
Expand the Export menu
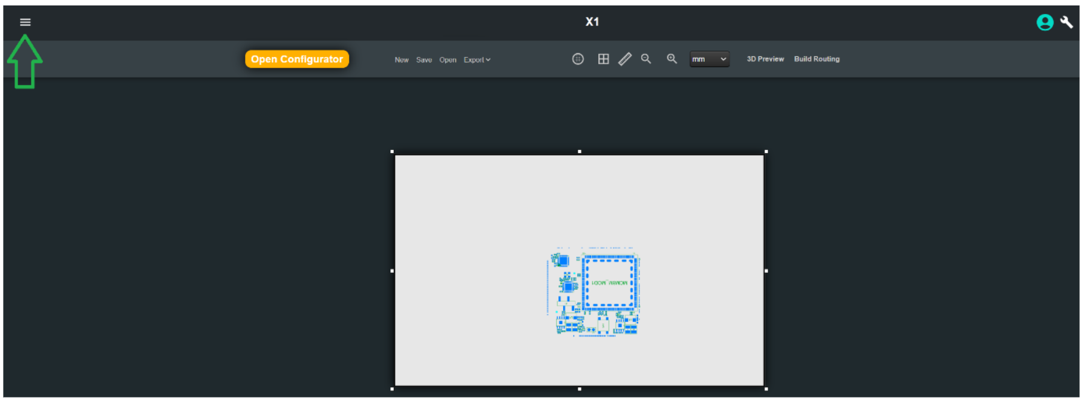click(x=477, y=60)
